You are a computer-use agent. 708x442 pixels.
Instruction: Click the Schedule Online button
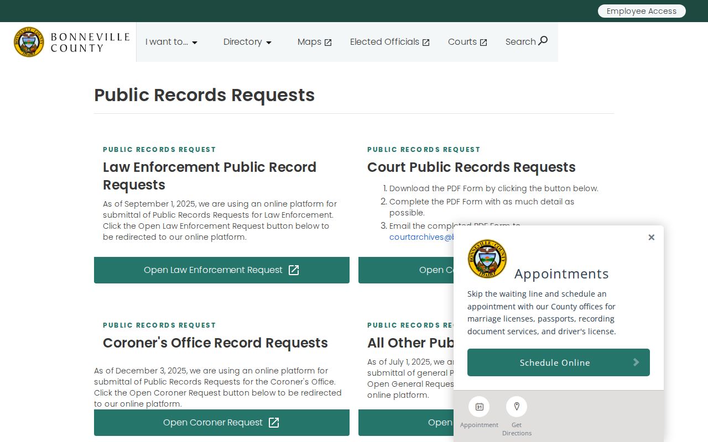coord(559,362)
